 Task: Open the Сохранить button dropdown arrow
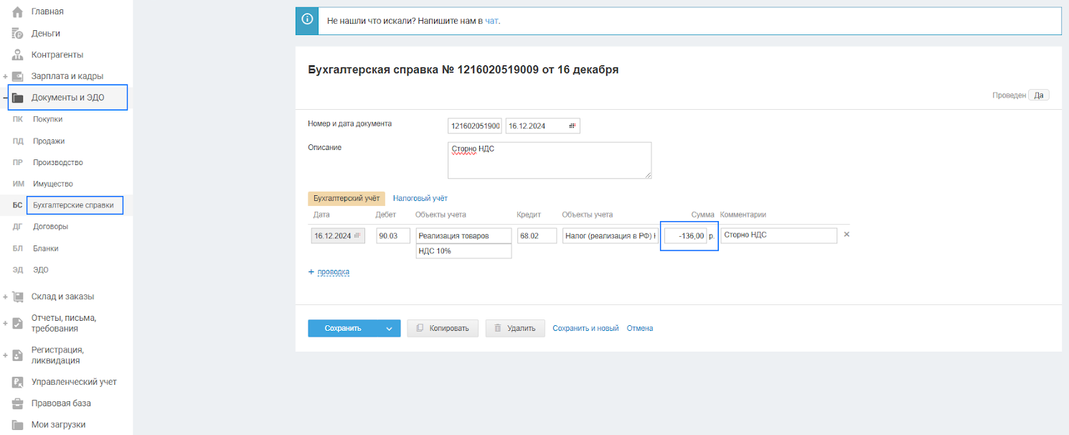tap(389, 328)
